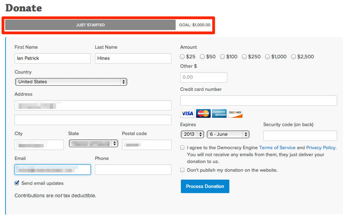This screenshot has width=343, height=219.
Task: Open the expiration month dropdown showing June
Action: 228,134
